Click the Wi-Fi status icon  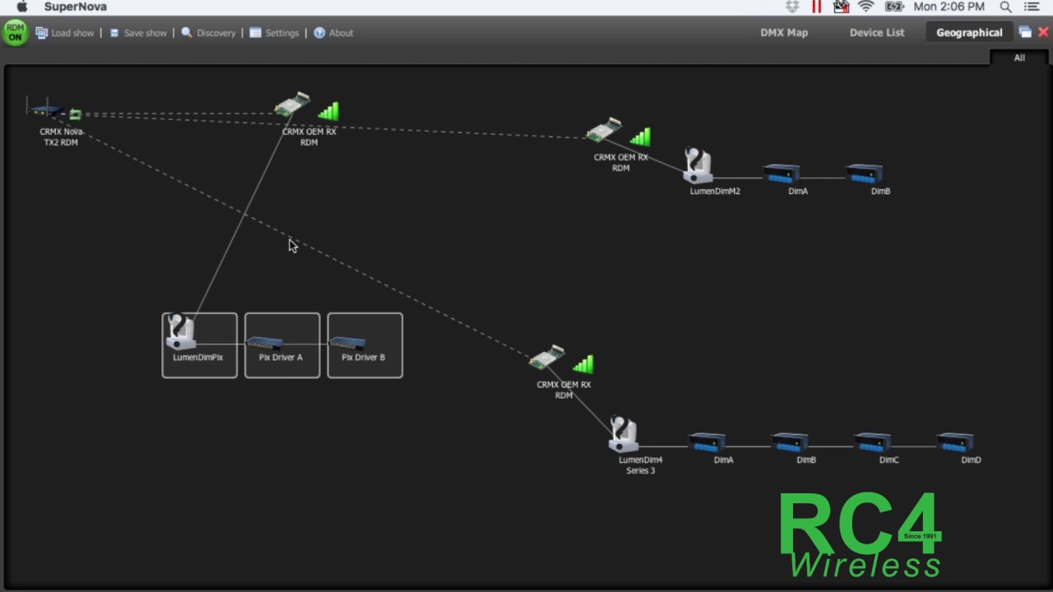click(866, 7)
